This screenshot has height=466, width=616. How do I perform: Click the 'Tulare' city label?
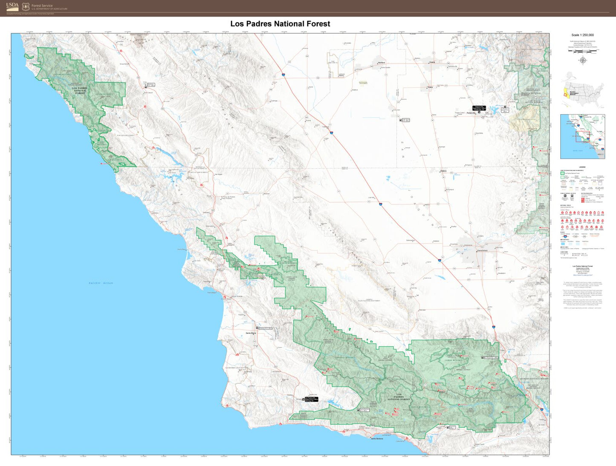[430, 87]
